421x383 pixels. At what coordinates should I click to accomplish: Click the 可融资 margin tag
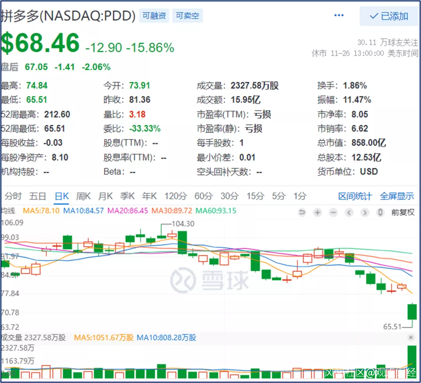tap(154, 16)
